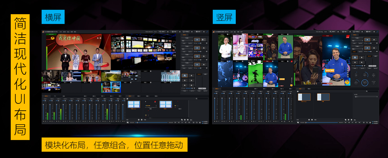Click the gear icon next to the left window's record button
The height and width of the screenshot is (158, 388).
pos(179,32)
